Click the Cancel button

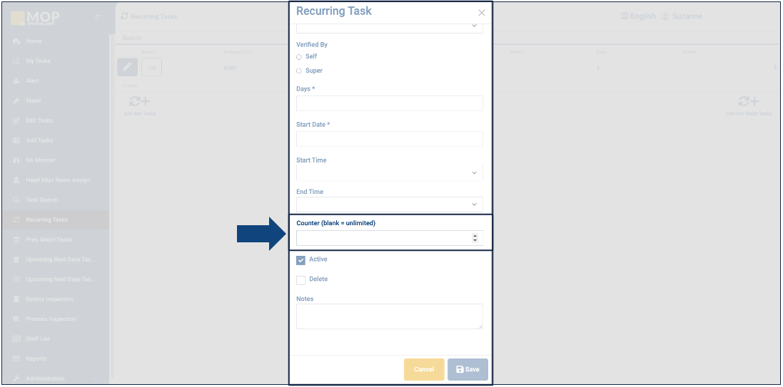pyautogui.click(x=424, y=369)
